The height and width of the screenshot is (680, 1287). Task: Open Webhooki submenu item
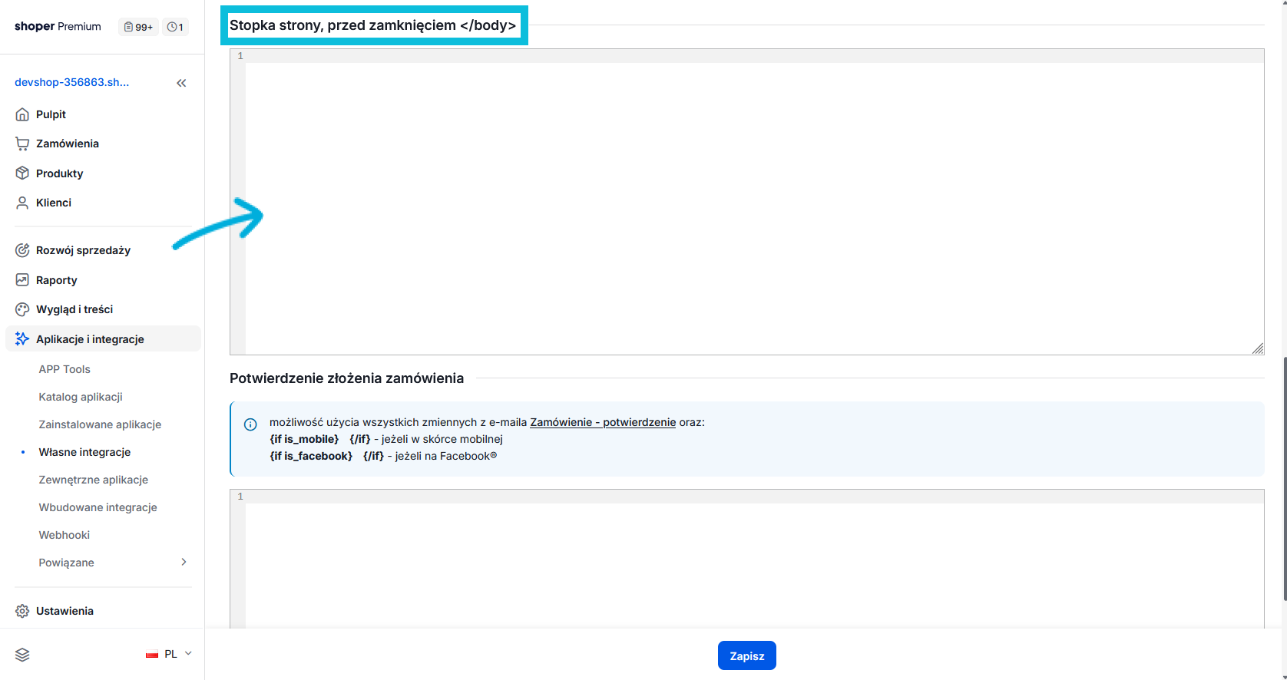click(64, 535)
